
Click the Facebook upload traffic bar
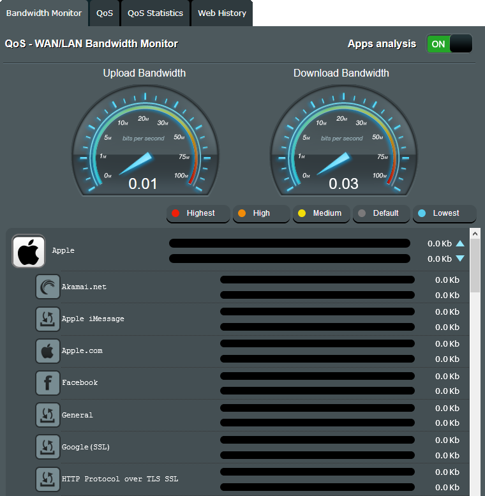pos(317,376)
